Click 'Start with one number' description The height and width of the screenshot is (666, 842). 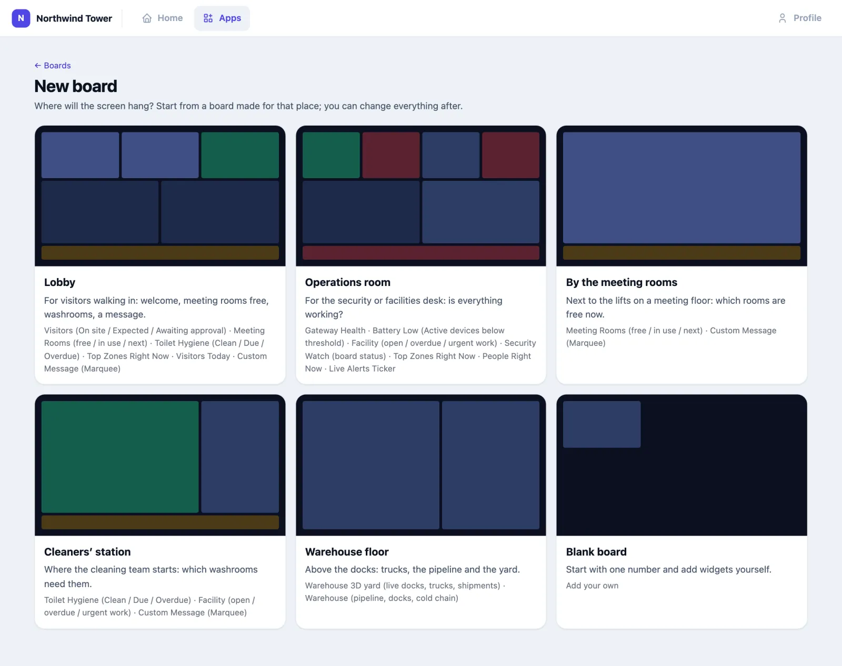(x=668, y=570)
